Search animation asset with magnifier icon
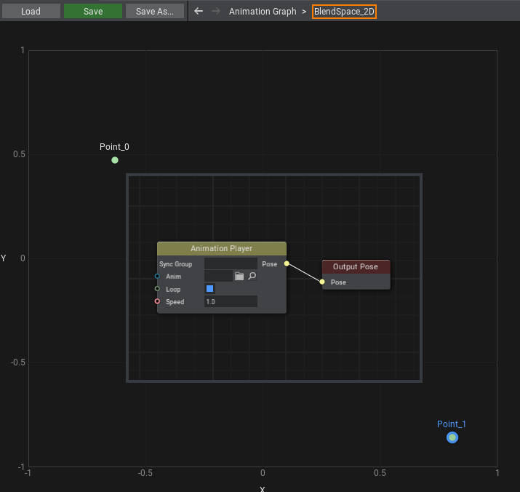 pos(252,277)
